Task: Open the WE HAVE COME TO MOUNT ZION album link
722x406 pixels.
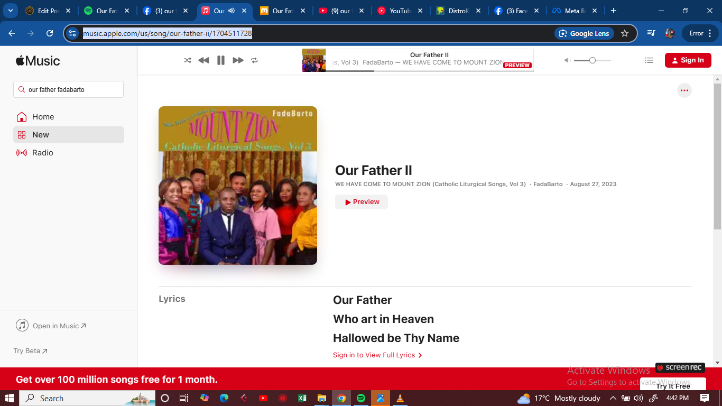Action: 430,184
